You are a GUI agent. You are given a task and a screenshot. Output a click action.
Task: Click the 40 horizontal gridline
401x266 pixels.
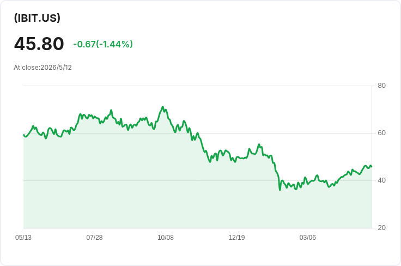[x=198, y=180]
